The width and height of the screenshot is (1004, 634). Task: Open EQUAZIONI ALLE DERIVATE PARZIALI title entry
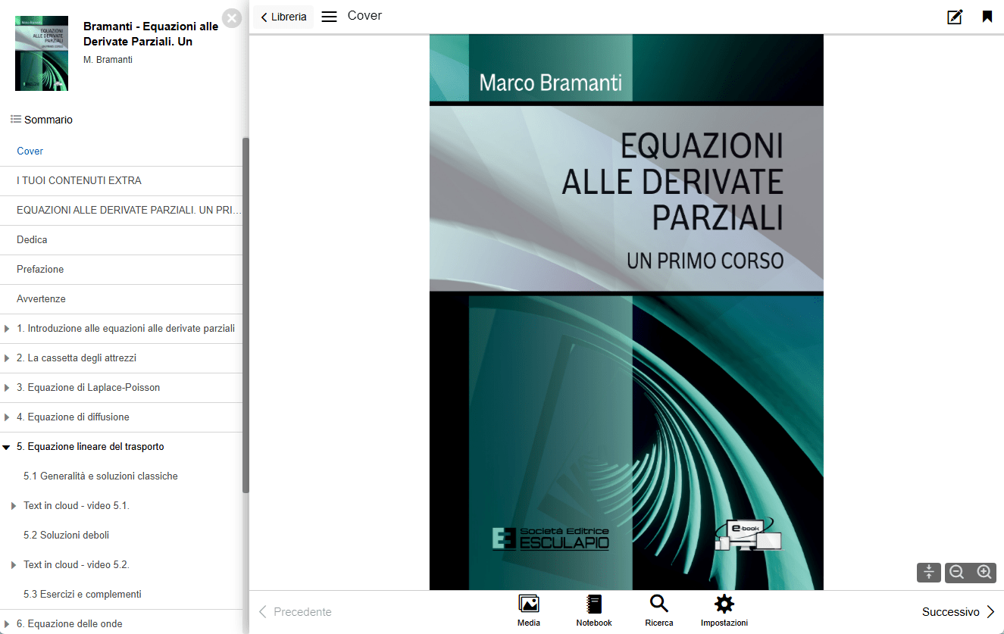click(121, 211)
